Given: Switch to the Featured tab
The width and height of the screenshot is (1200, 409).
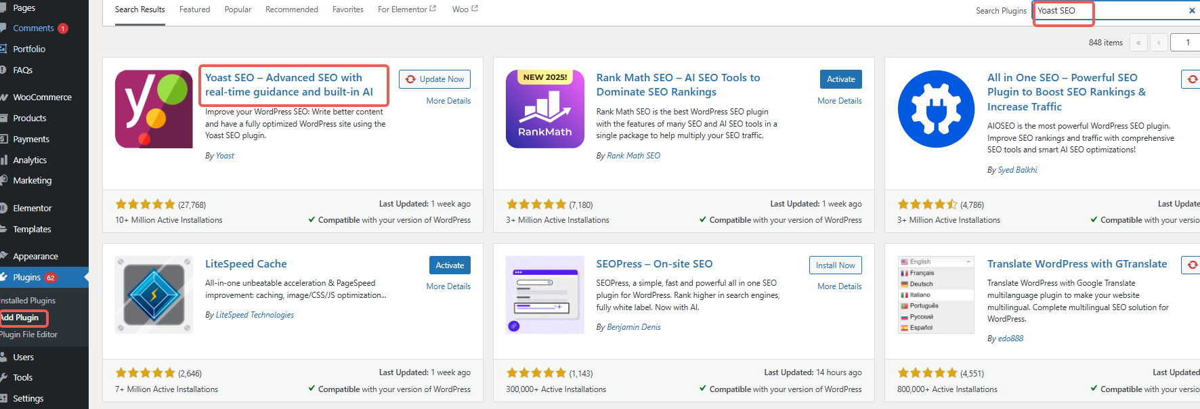Looking at the screenshot, I should [x=195, y=9].
